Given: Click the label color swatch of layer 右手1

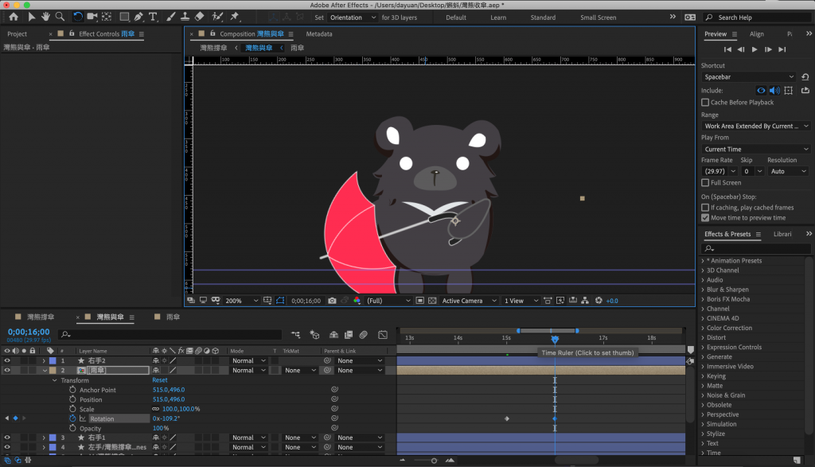Looking at the screenshot, I should pos(53,438).
